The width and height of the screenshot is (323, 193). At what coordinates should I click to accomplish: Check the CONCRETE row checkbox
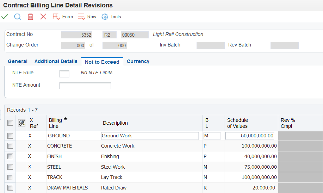(10, 146)
